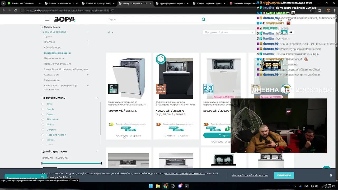Switch to list view layout icon
The image size is (338, 190).
pos(291,32)
